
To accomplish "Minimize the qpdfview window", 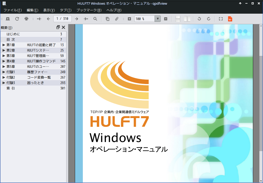I will (x=246, y=3).
